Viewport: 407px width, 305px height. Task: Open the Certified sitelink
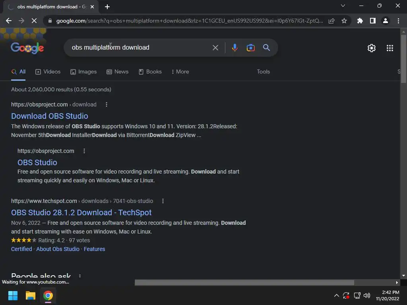click(21, 249)
